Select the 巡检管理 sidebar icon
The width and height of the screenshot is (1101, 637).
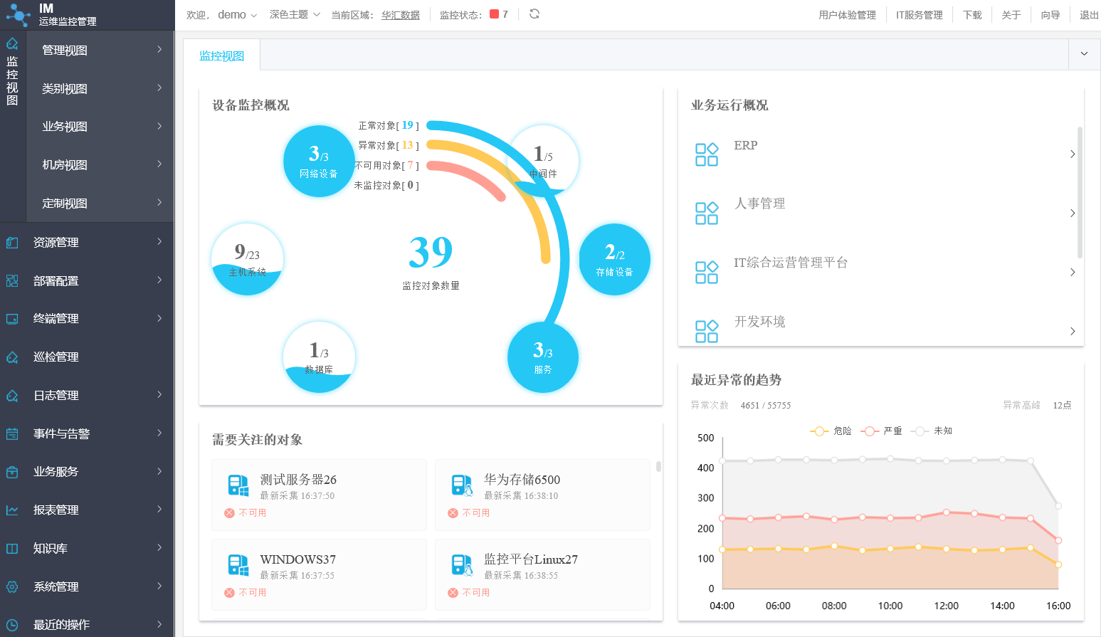pos(14,357)
